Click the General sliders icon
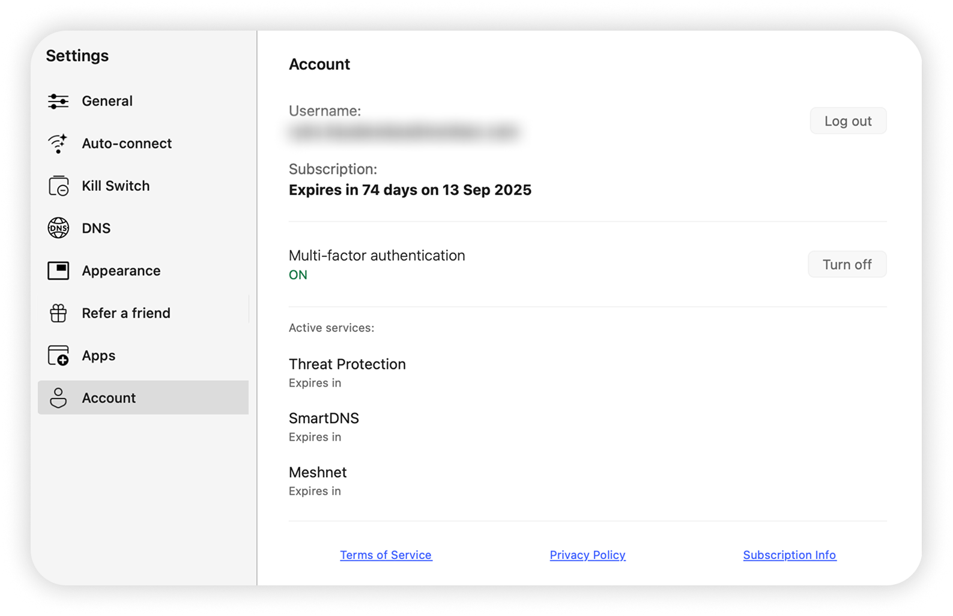This screenshot has height=616, width=953. (58, 101)
